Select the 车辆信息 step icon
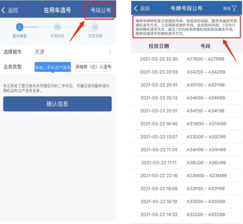This screenshot has height=224, width=243. [57, 27]
